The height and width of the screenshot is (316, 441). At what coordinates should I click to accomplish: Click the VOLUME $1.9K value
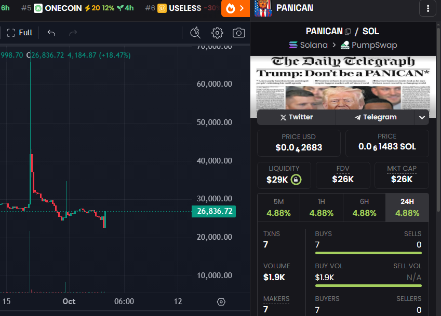tap(274, 278)
